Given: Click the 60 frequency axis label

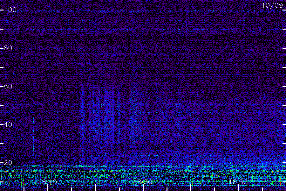Looking at the screenshot, I should pyautogui.click(x=8, y=86).
